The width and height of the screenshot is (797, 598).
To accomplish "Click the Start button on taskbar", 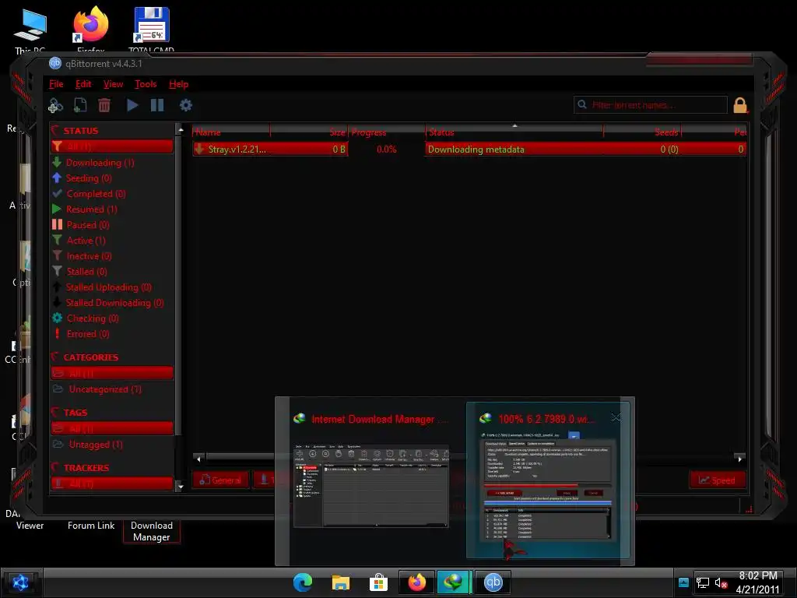I will tap(20, 582).
